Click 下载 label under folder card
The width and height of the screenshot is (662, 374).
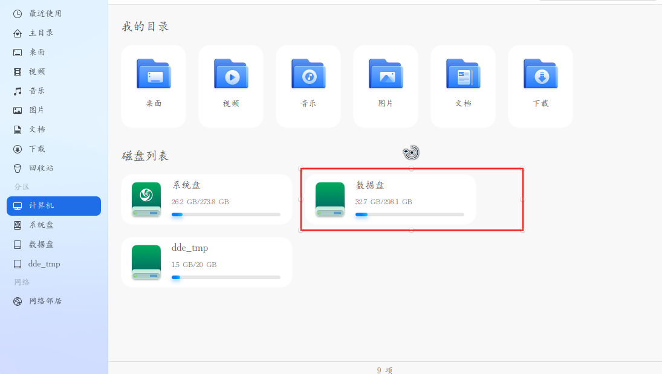click(x=540, y=103)
